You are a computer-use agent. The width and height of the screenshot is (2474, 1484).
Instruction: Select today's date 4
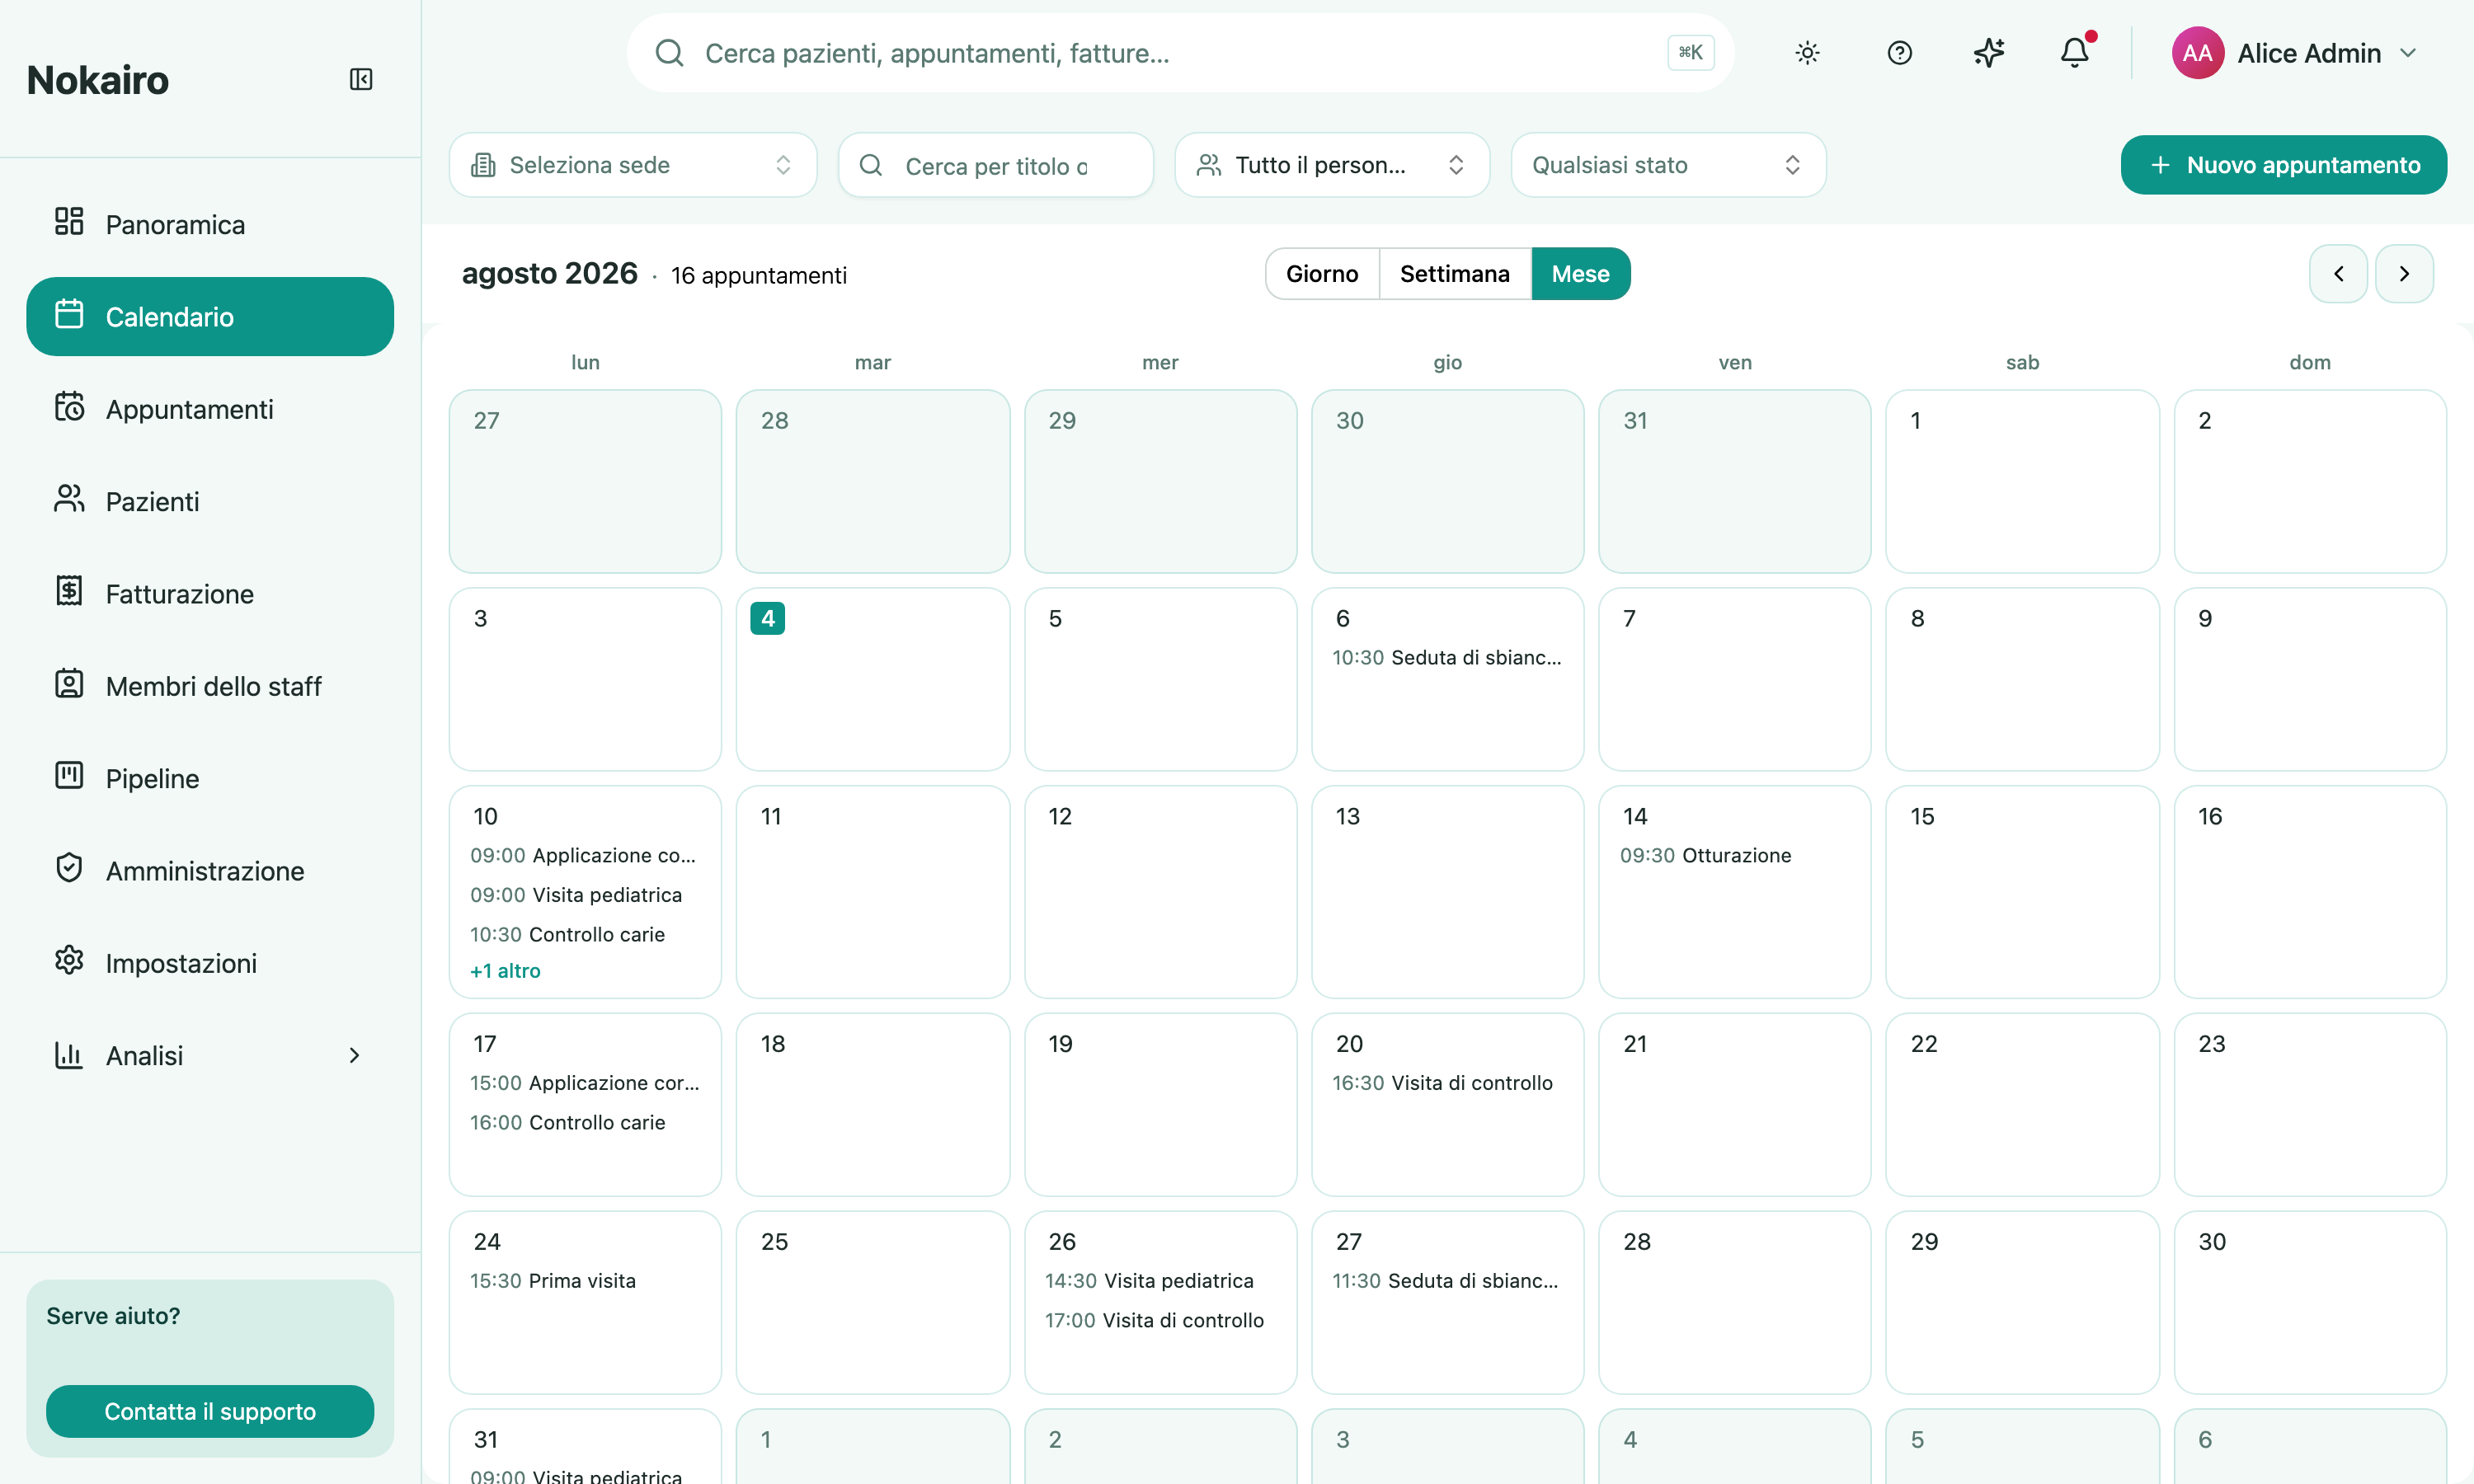[x=768, y=618]
